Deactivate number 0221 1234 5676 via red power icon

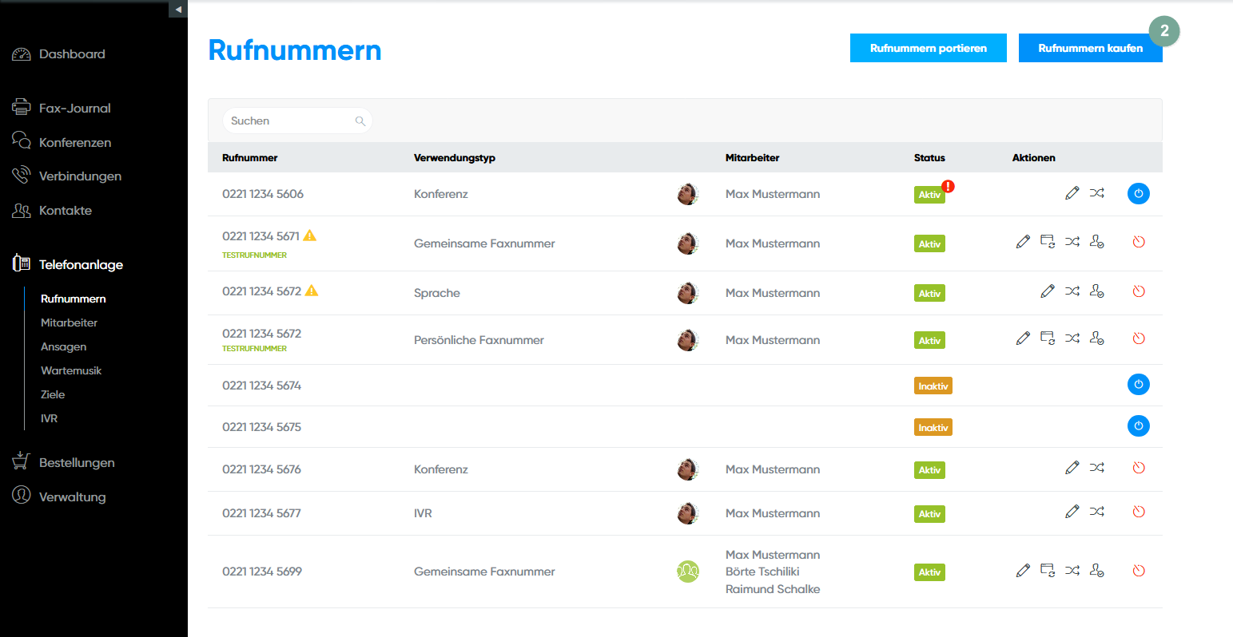[x=1139, y=469]
